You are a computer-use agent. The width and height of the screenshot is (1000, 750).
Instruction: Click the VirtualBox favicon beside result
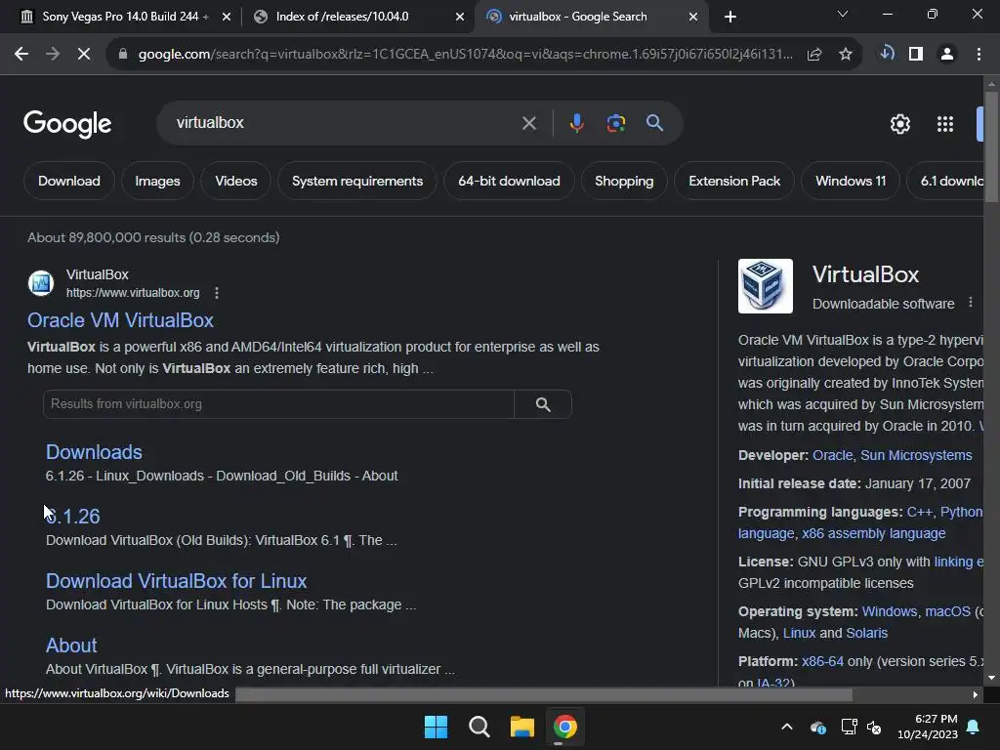point(41,283)
